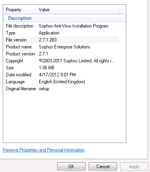Viewport: 150px width, 172px height.
Task: Select the File version property label
Action: click(16, 40)
